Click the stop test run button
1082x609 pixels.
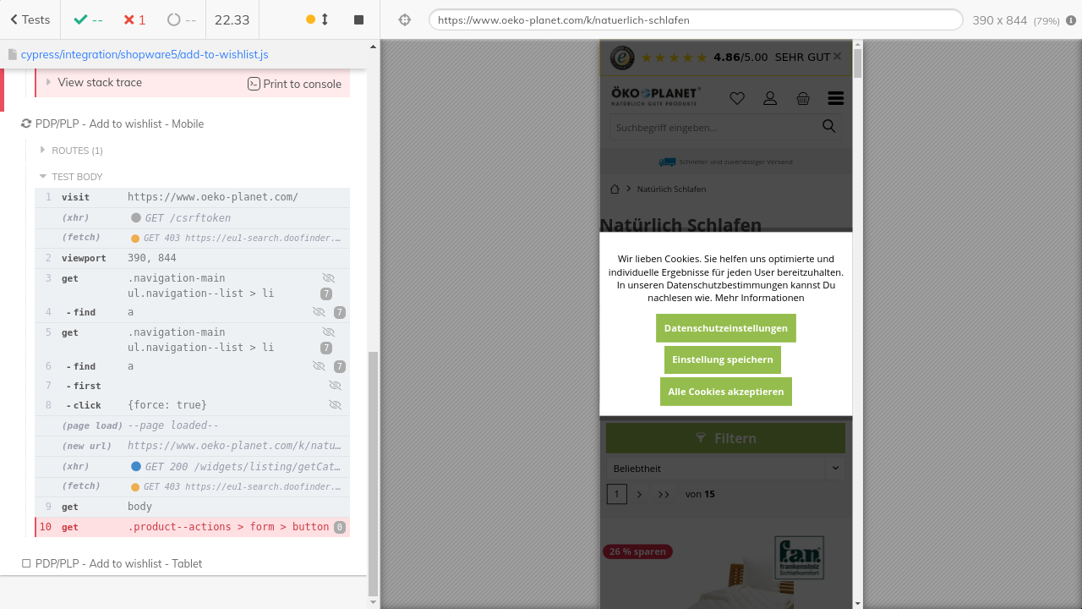(358, 19)
